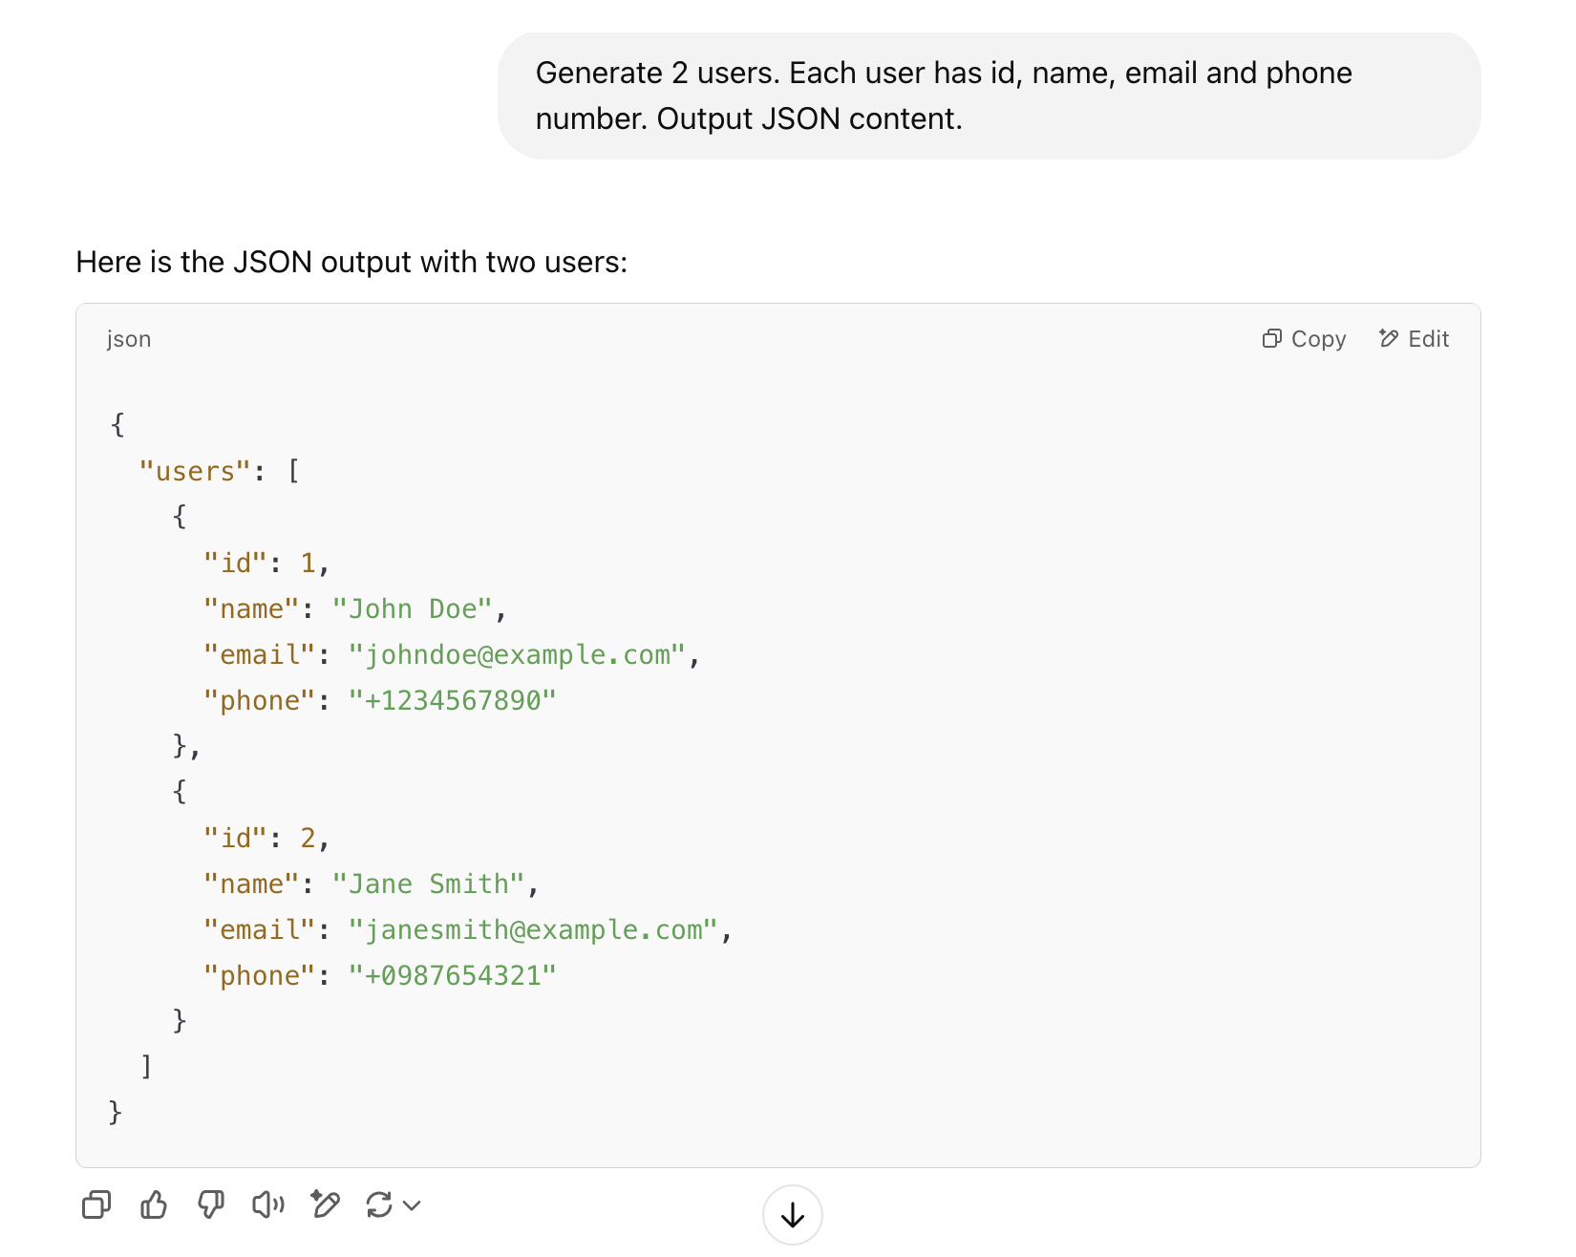Expand the regenerate options chevron
1576x1257 pixels.
[x=412, y=1205]
